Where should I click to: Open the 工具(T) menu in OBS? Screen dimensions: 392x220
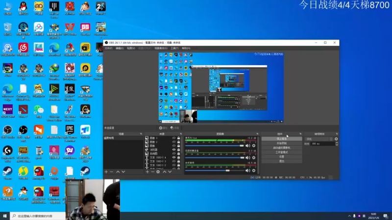pyautogui.click(x=174, y=48)
